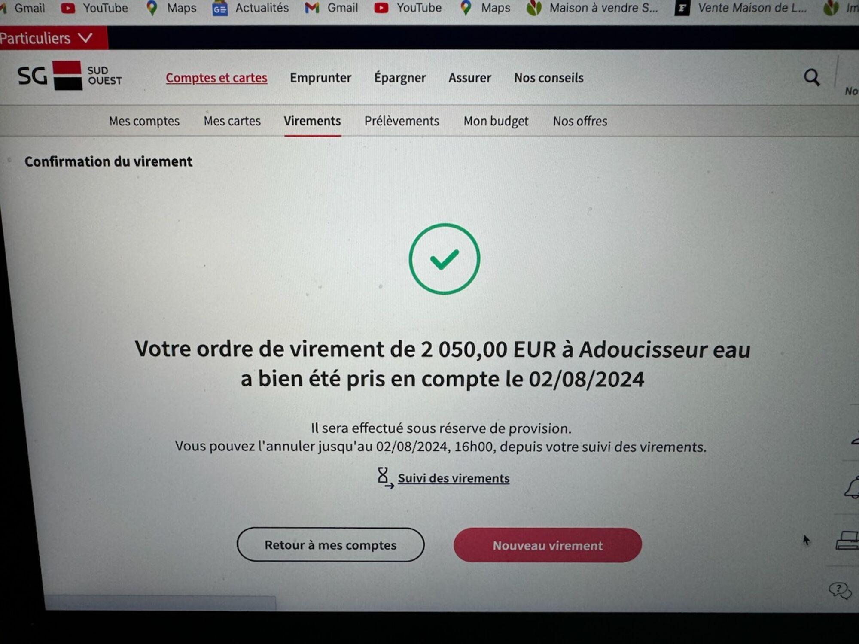Open the Emprunter menu
This screenshot has height=644, width=859.
pyautogui.click(x=320, y=78)
